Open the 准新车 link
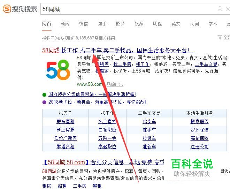Image resolution: width=230 pixels, height=189 pixels. pyautogui.click(x=149, y=146)
